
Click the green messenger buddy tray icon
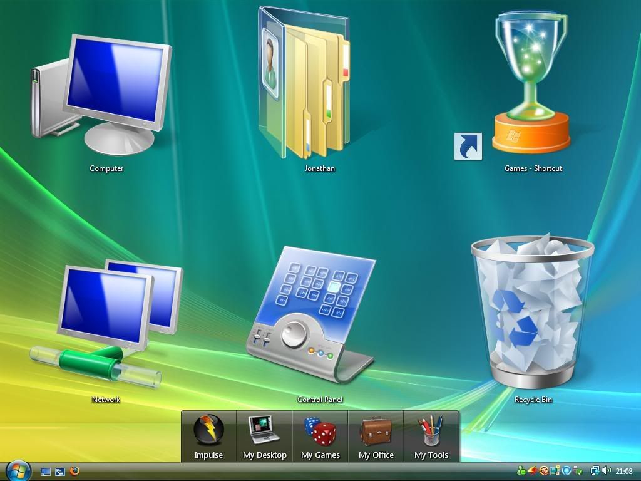coord(521,470)
